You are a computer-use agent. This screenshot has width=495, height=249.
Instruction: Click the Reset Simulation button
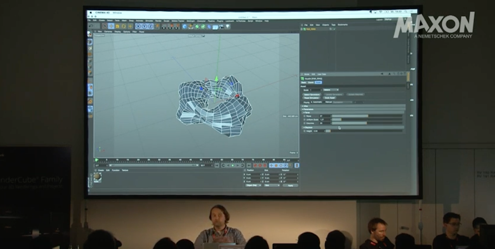click(311, 98)
